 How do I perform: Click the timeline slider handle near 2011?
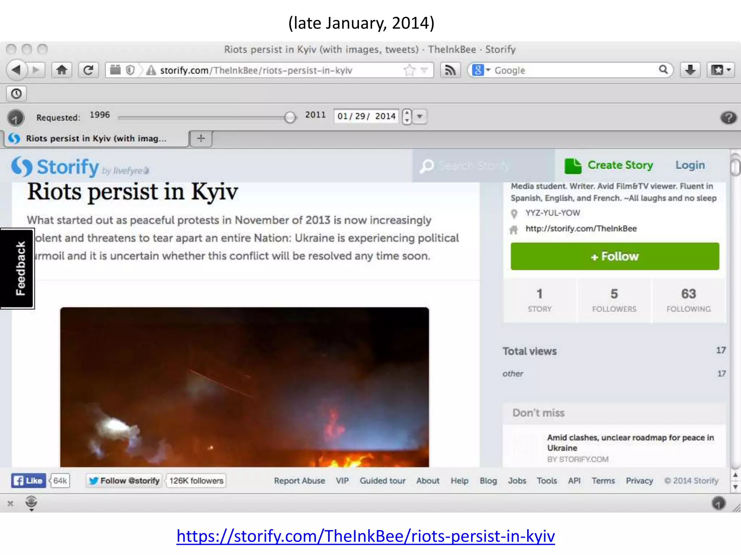coord(289,117)
